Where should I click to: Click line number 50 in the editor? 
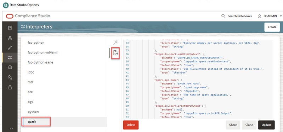coord(127,106)
